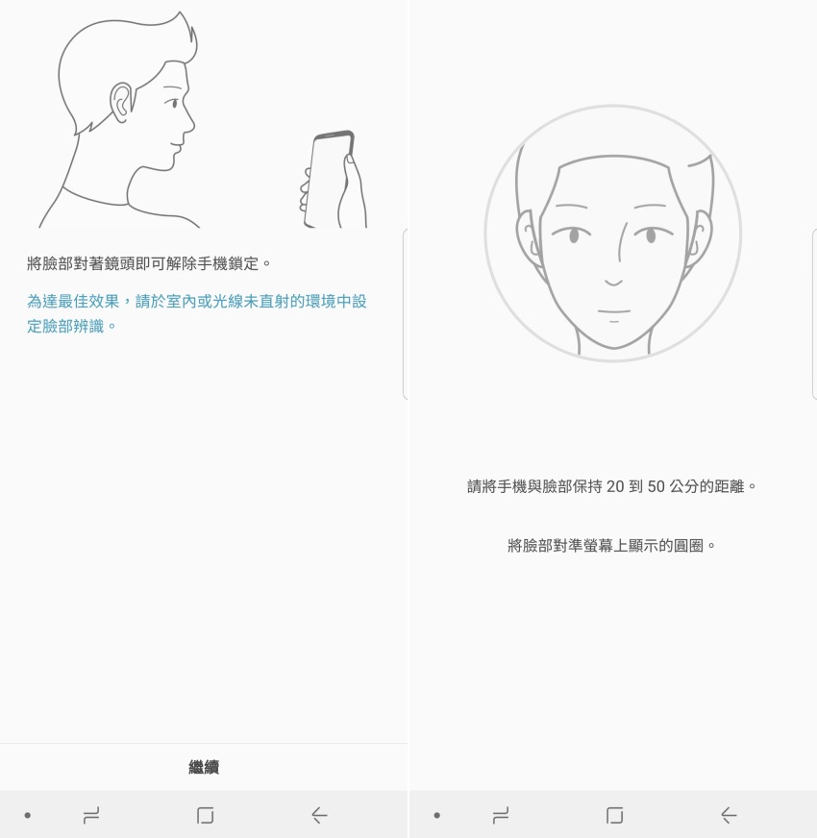Tap the navigation bar dot on left screen
Image resolution: width=817 pixels, height=838 pixels.
28,816
